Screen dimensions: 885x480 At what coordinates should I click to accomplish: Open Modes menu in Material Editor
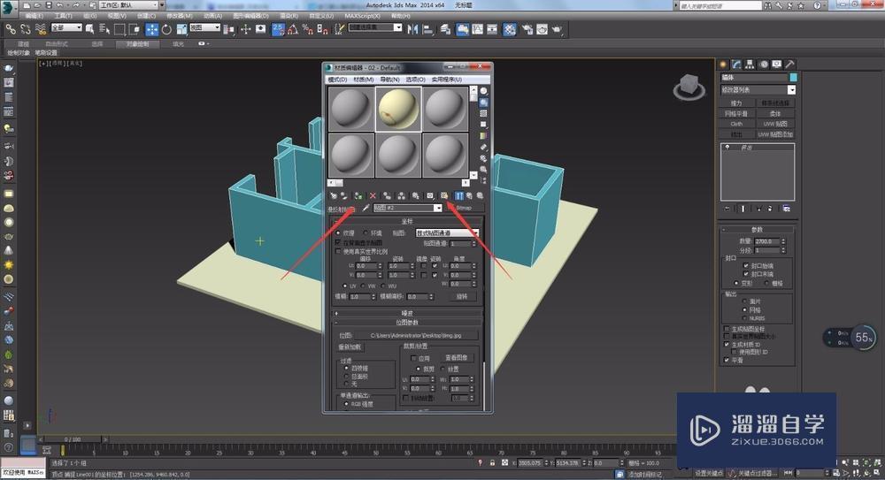(x=337, y=80)
